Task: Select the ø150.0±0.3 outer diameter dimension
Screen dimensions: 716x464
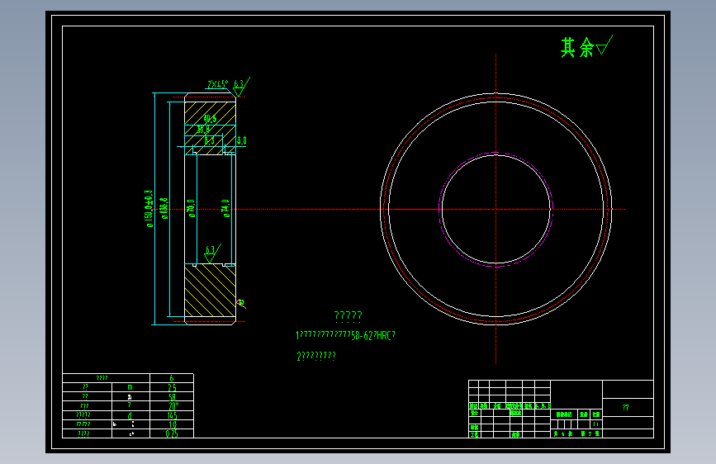Action: tap(149, 209)
